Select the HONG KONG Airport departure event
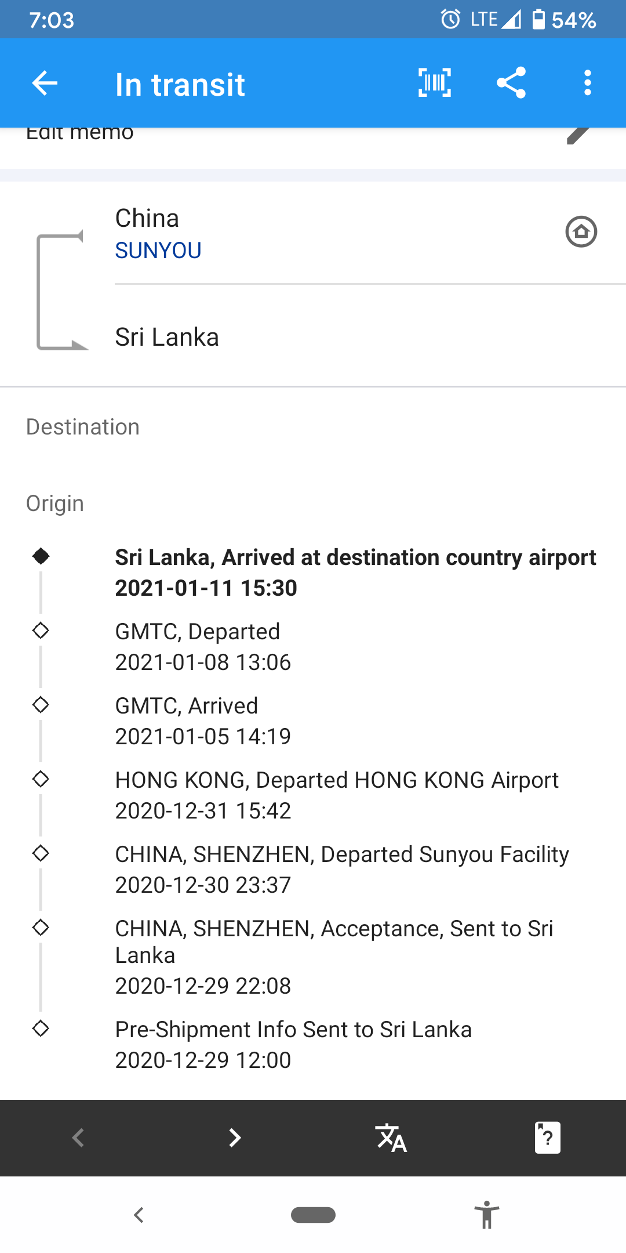The height and width of the screenshot is (1253, 626). (x=337, y=795)
